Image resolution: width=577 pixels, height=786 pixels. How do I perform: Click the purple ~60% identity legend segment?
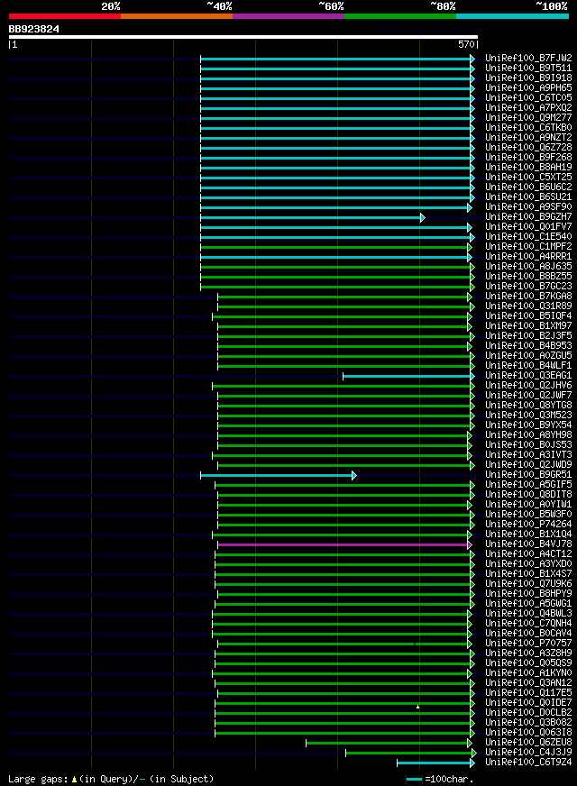[288, 16]
